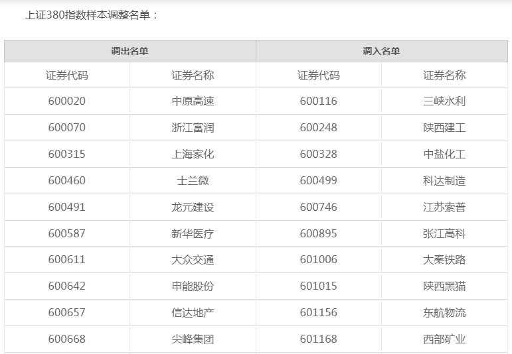Select the 张江高科 cell
The height and width of the screenshot is (354, 512).
(444, 234)
